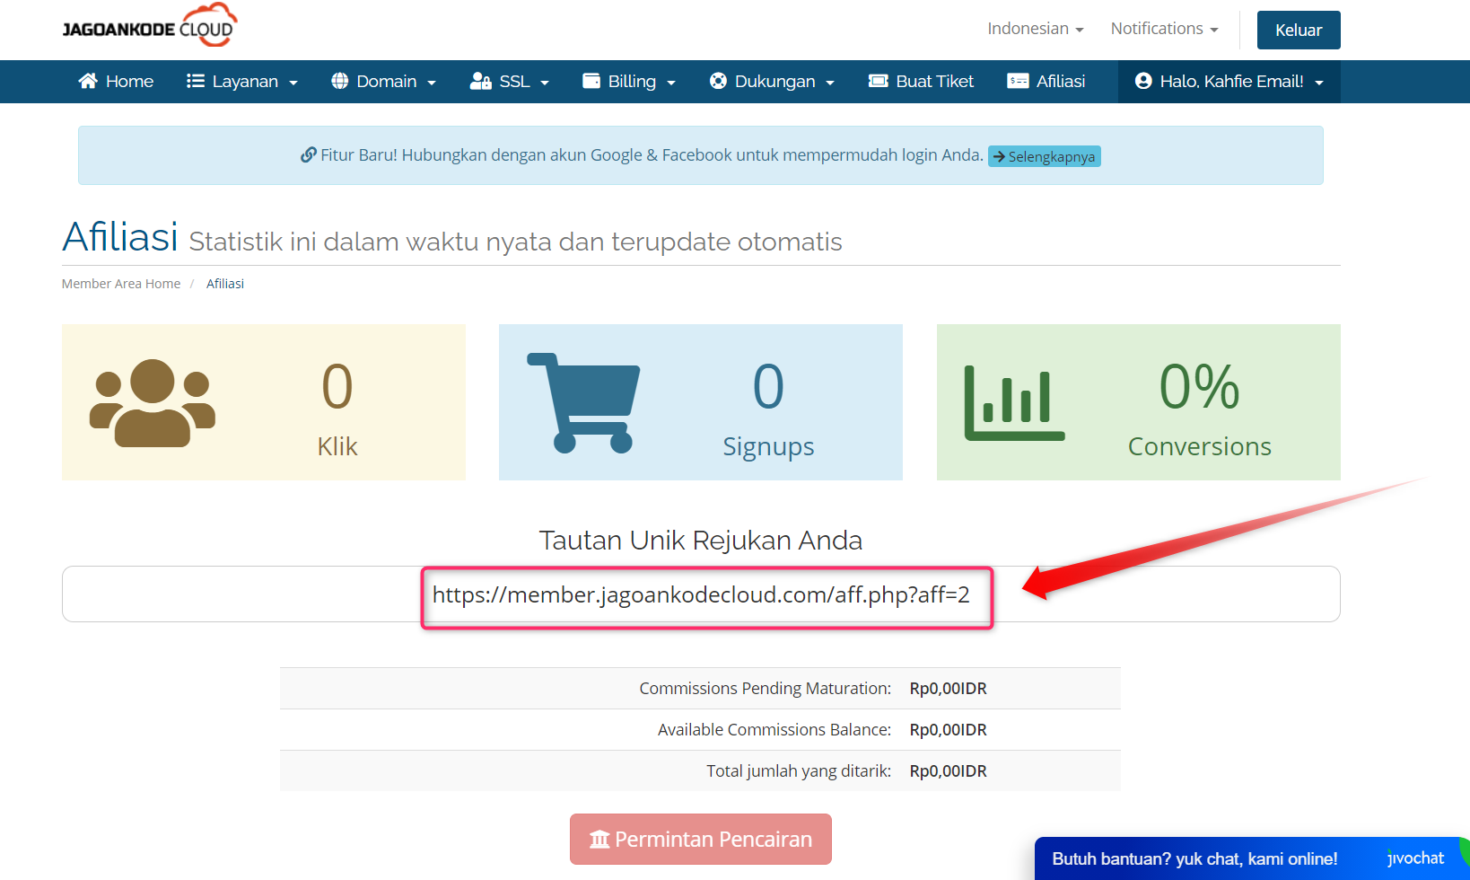
Task: Click the Afiliasi breadcrumb item
Action: click(225, 284)
